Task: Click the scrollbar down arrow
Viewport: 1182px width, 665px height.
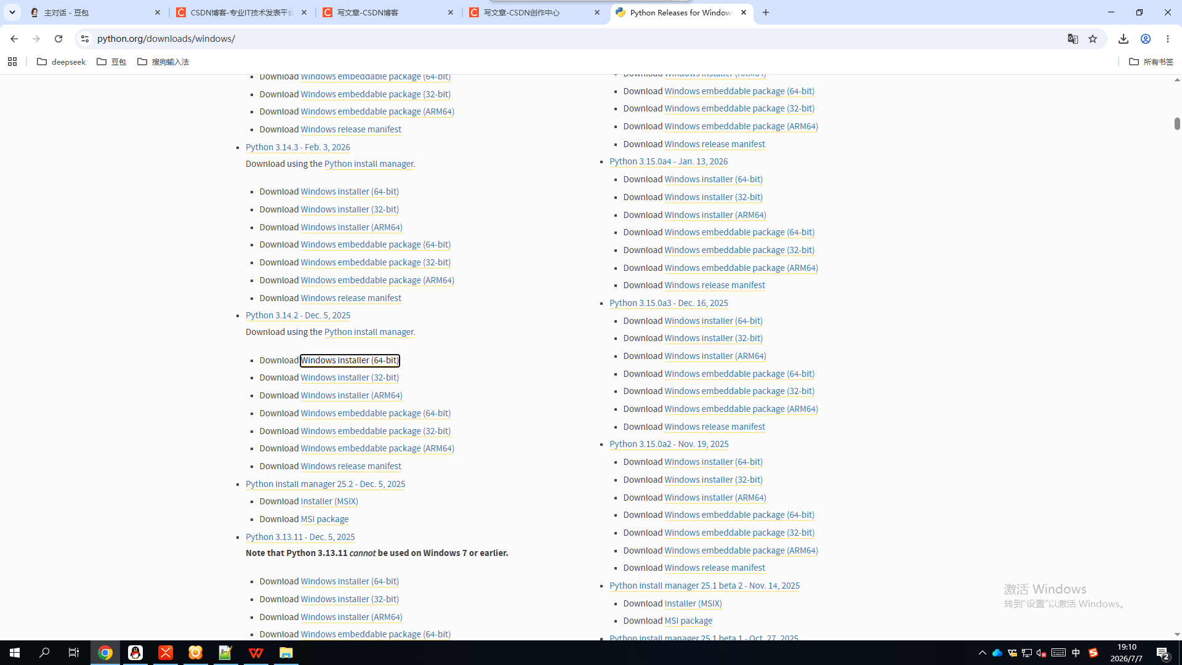Action: [1177, 634]
